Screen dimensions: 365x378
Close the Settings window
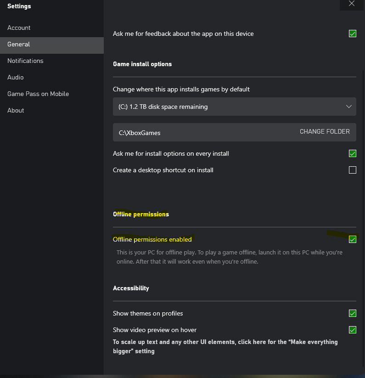coord(352,4)
